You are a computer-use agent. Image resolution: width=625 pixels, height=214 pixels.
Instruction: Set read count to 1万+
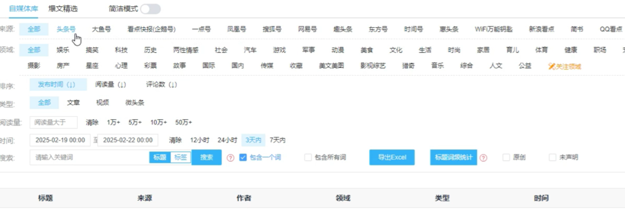113,123
